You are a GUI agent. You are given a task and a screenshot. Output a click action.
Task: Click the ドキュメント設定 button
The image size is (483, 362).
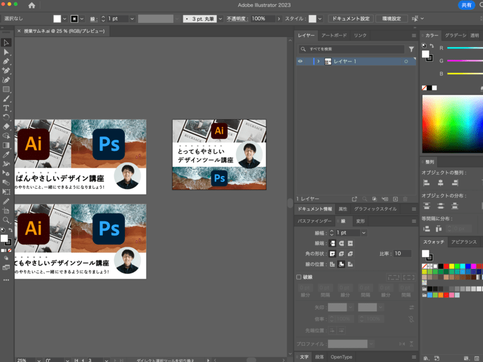point(349,19)
